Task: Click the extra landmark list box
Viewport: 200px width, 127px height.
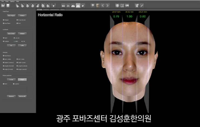Action: pos(17,89)
